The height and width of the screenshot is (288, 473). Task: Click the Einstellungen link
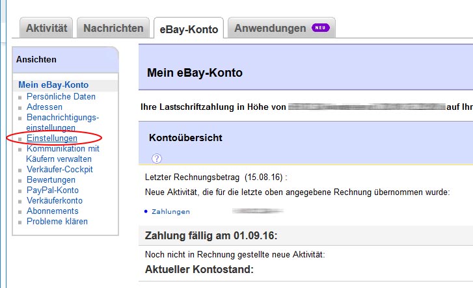[x=52, y=138]
